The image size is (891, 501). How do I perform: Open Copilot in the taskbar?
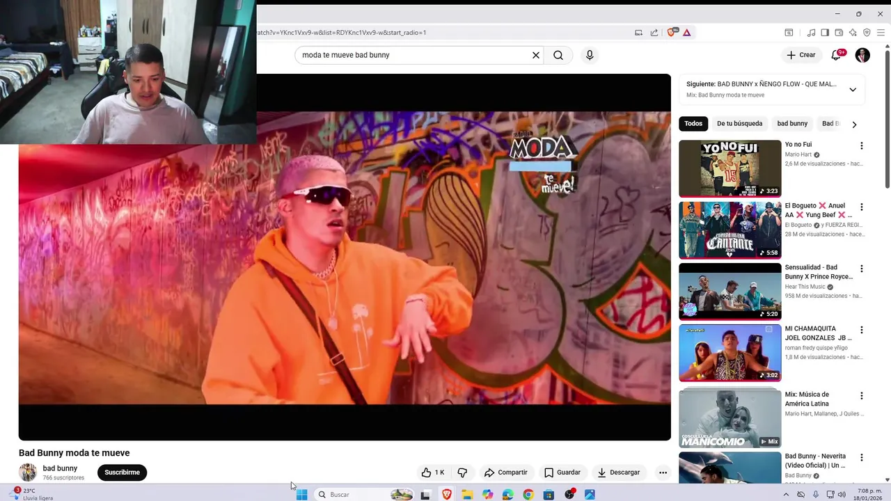487,495
